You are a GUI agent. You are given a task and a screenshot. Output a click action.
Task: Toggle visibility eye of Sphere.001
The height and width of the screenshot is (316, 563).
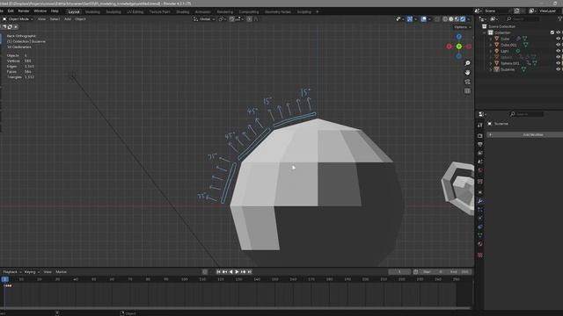pyautogui.click(x=558, y=63)
